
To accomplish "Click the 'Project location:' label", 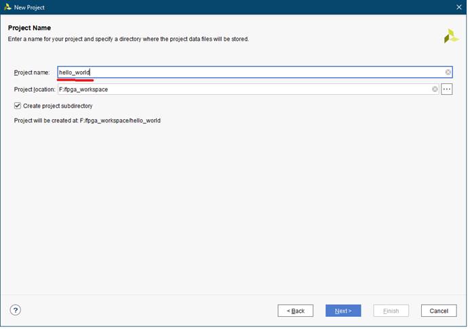I will [x=34, y=89].
